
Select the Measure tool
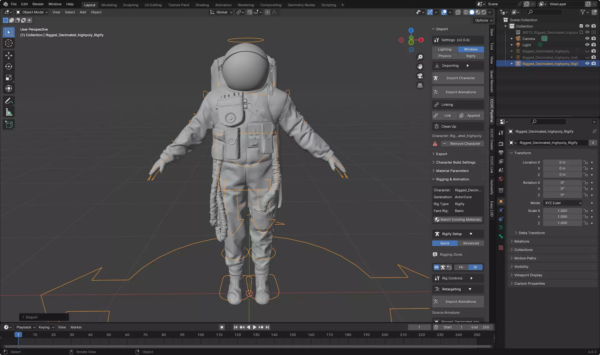[x=9, y=112]
